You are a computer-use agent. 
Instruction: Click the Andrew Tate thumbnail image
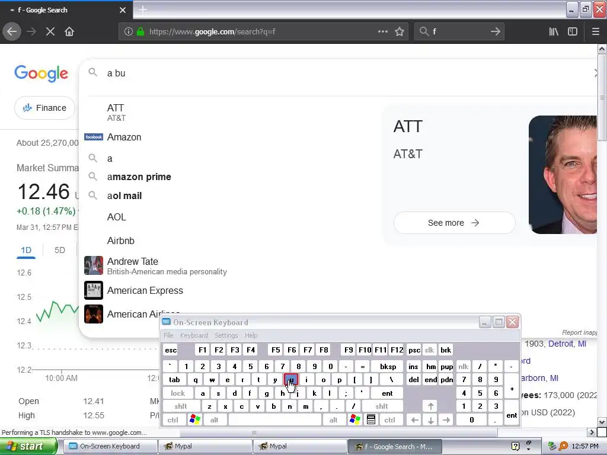pos(94,265)
